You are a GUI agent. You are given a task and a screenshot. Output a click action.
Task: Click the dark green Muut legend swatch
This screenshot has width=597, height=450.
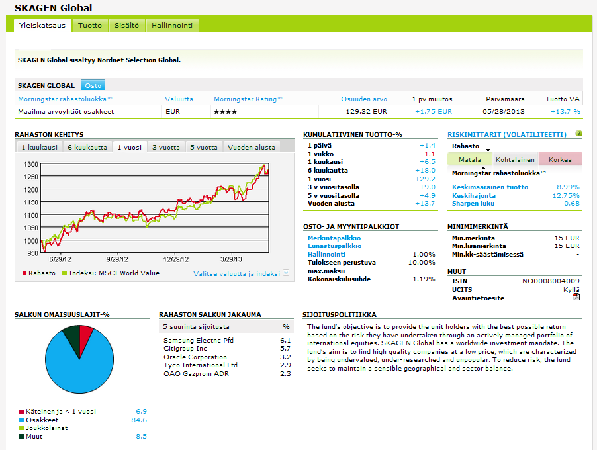21,437
